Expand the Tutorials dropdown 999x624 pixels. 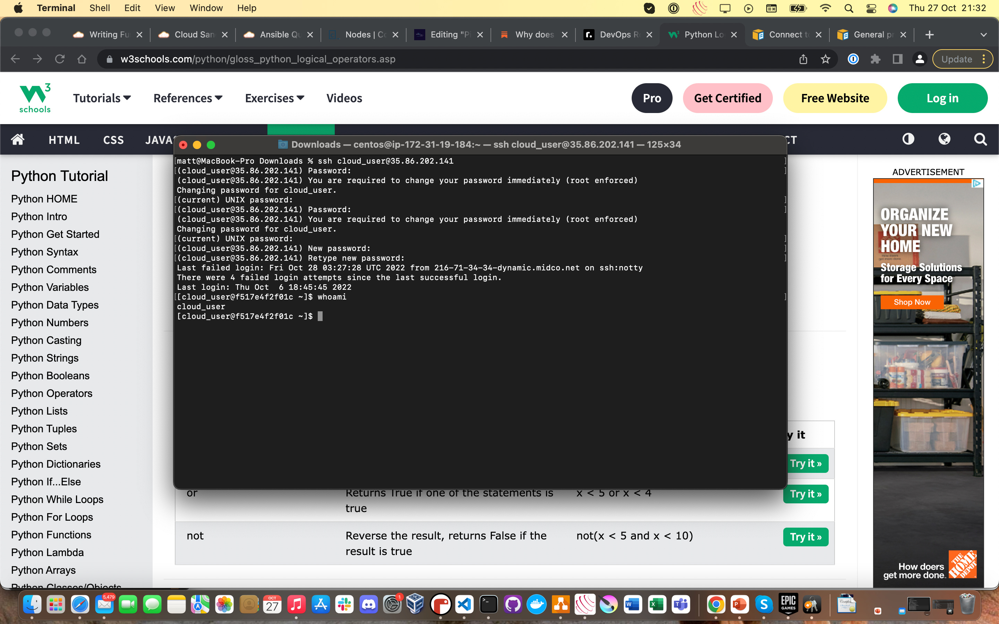point(102,98)
